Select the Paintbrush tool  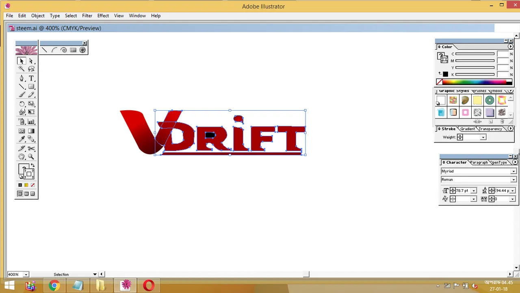coord(22,95)
